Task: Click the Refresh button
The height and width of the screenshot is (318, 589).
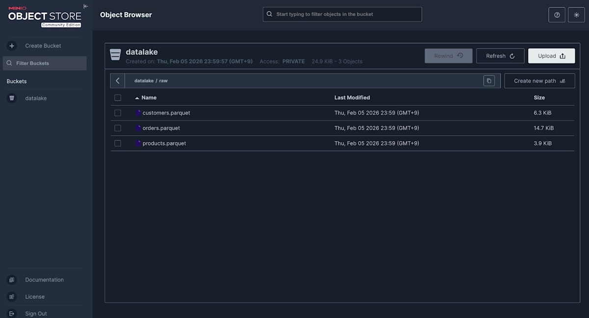Action: [x=500, y=56]
